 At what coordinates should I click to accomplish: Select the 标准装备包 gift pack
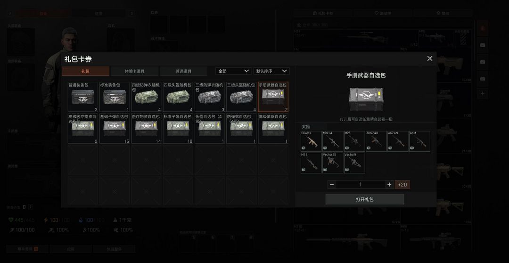click(x=115, y=97)
